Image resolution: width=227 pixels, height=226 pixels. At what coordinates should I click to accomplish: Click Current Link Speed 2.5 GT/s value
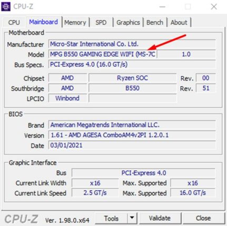95,193
